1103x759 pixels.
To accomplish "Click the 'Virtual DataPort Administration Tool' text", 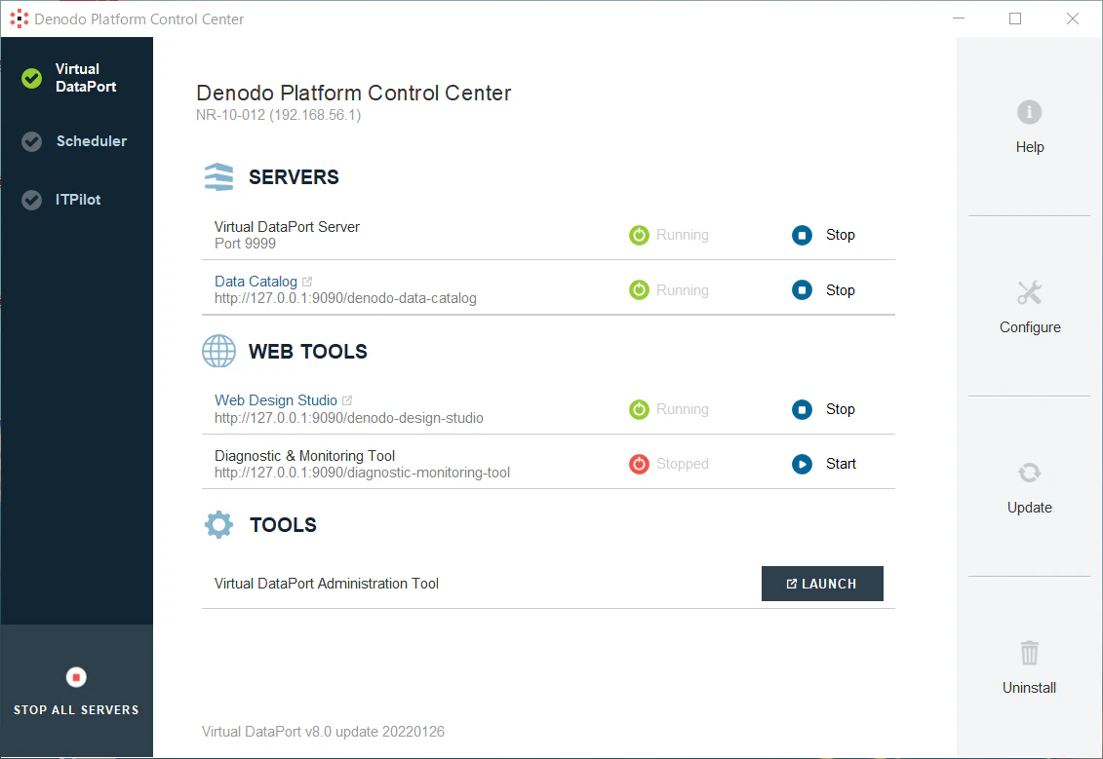I will [327, 584].
